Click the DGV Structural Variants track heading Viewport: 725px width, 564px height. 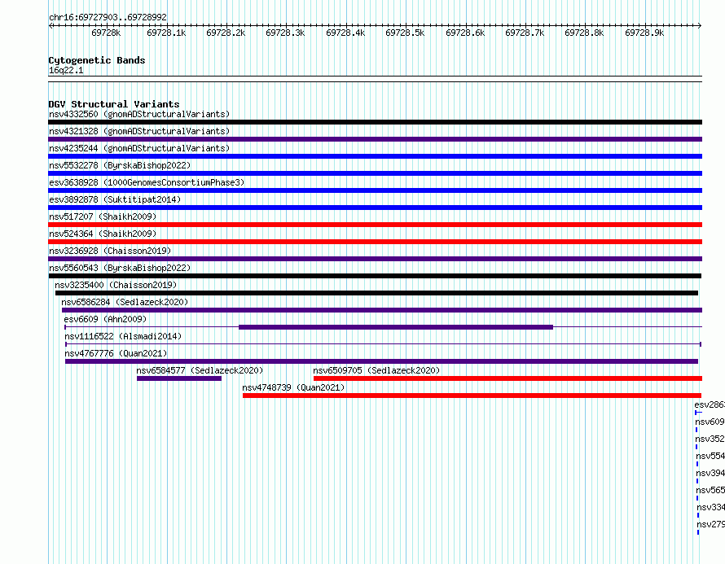click(114, 104)
